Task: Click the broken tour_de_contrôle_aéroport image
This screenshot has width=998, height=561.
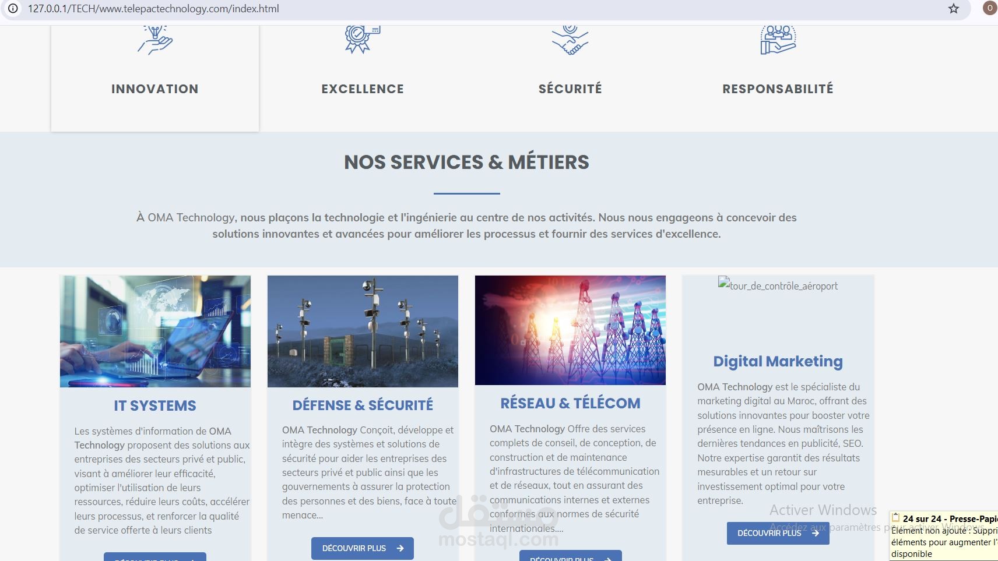Action: pyautogui.click(x=778, y=285)
